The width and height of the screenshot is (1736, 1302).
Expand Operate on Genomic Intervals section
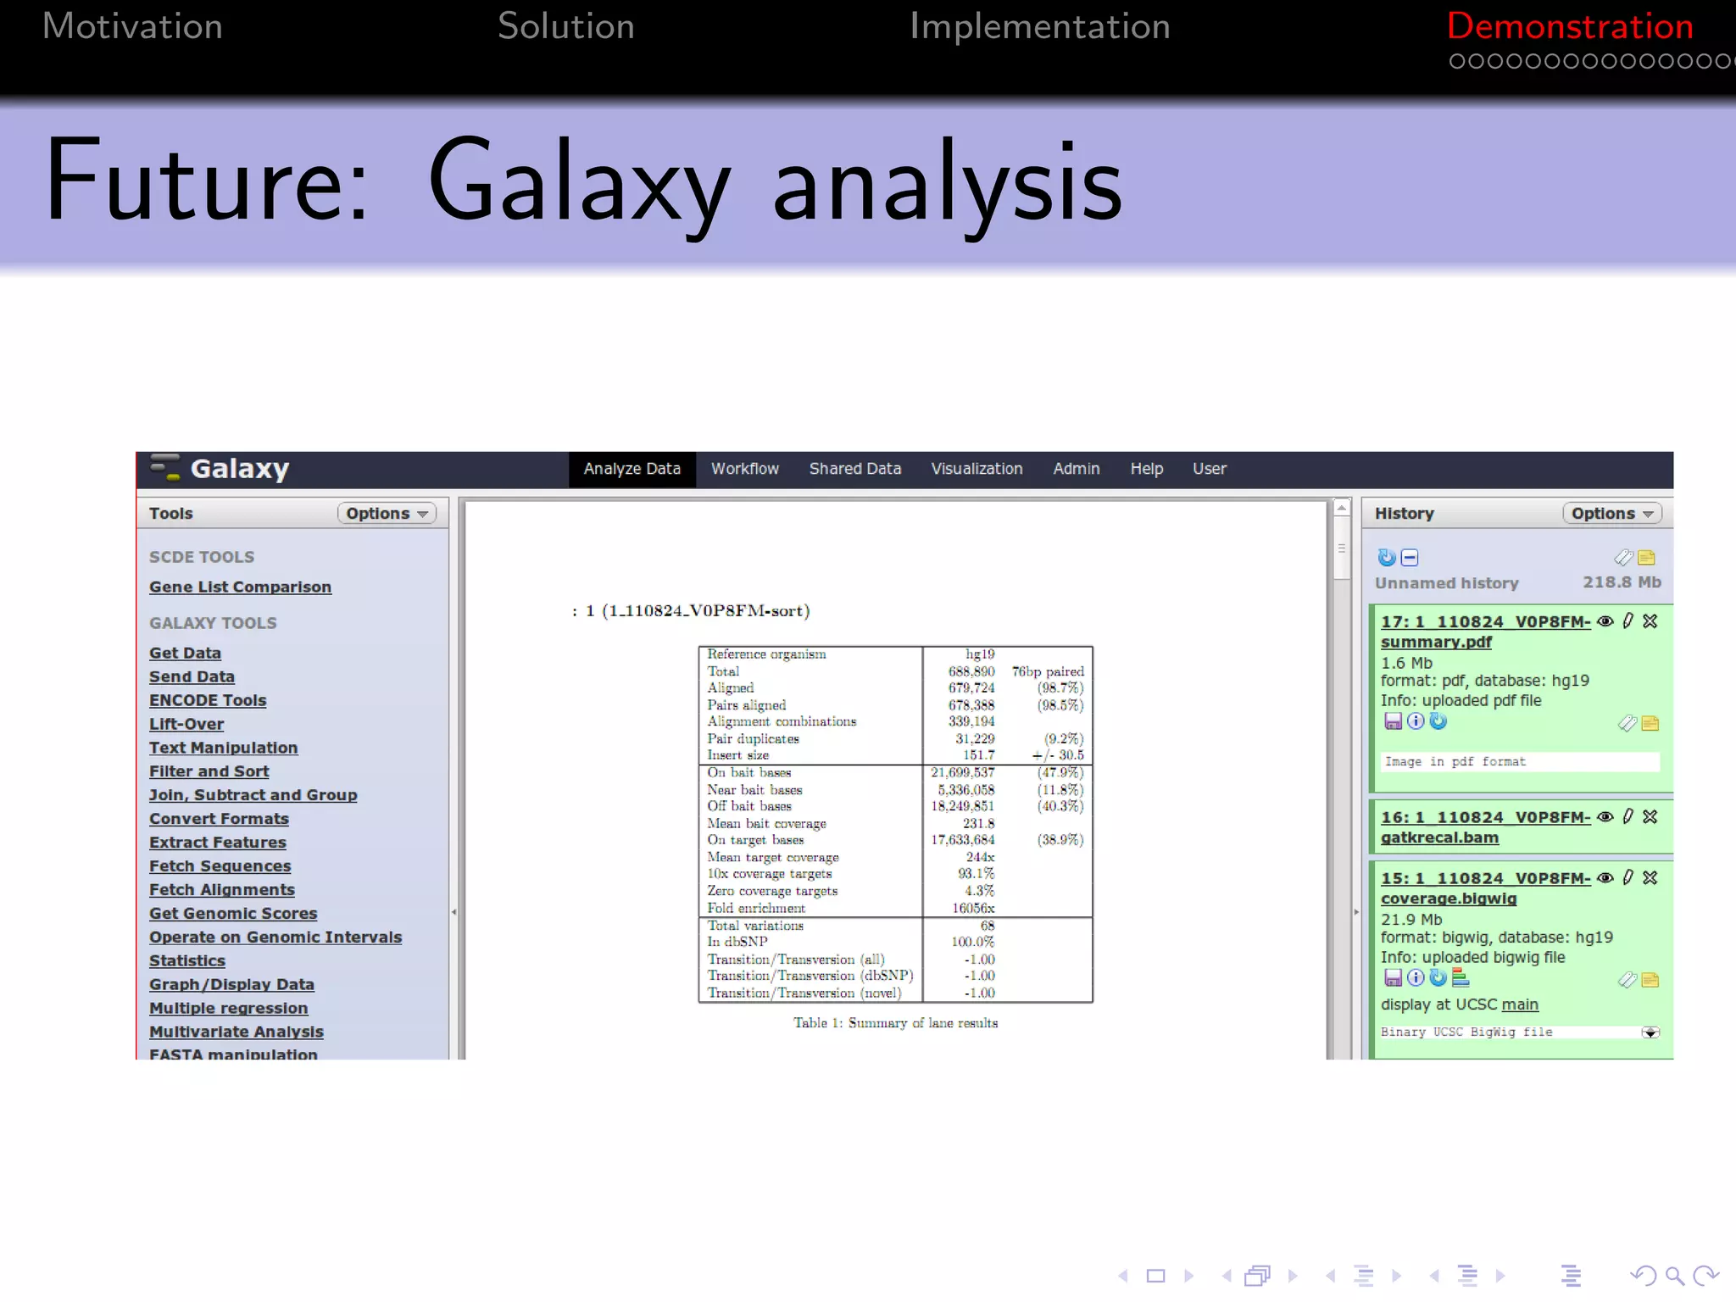(275, 938)
